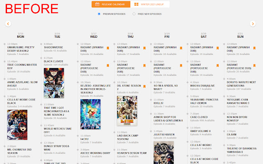
Task: Open the Black Clover poster thumbnail
Action: 54,83
